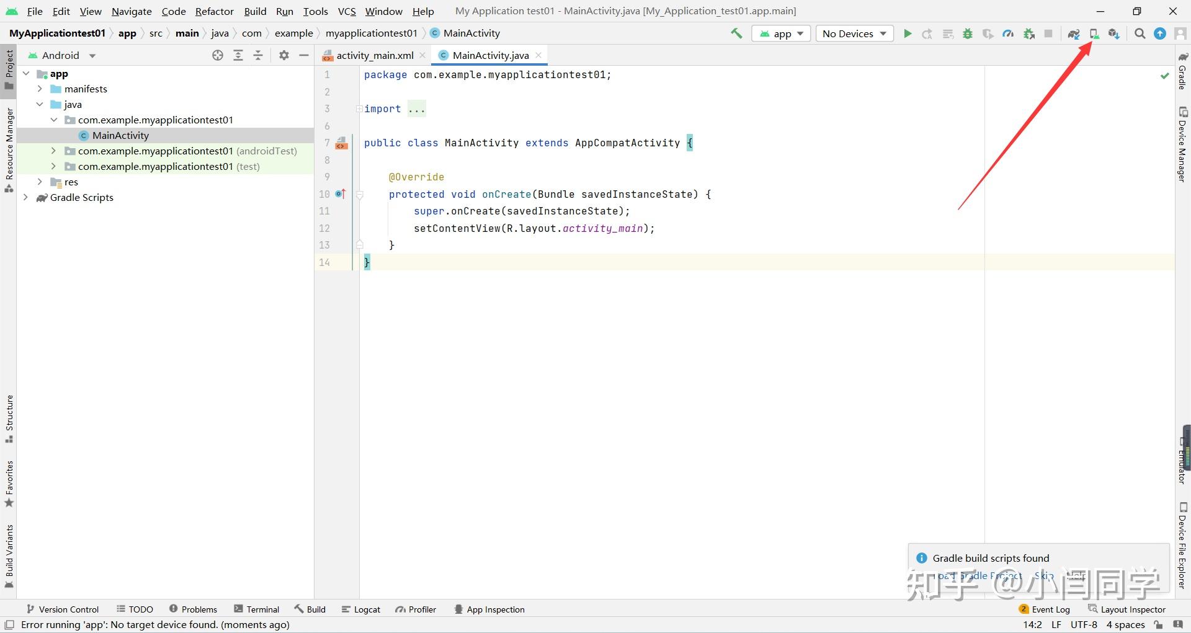Image resolution: width=1191 pixels, height=633 pixels.
Task: Toggle the Favorites tool window
Action: pyautogui.click(x=9, y=484)
